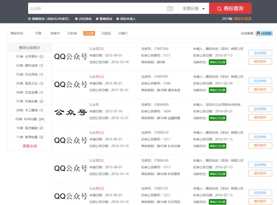The width and height of the screenshot is (277, 205).
Task: Click applicant 深圳市公众号联合会投资
Action: (224, 105)
